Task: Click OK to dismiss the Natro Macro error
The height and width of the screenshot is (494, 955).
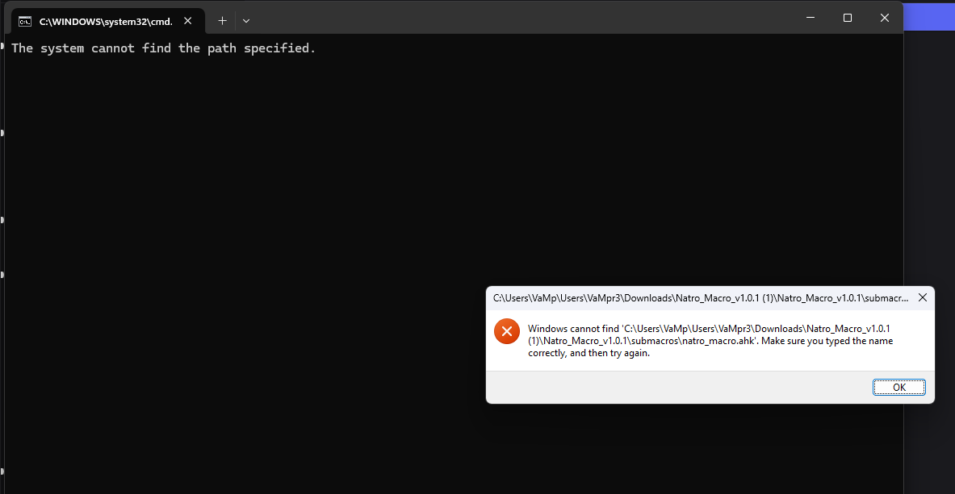Action: (x=898, y=387)
